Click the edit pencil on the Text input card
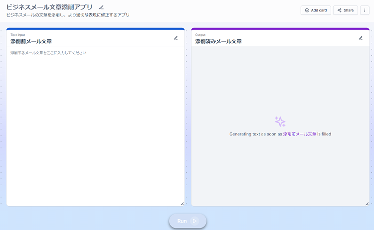374x230 pixels. coord(176,38)
